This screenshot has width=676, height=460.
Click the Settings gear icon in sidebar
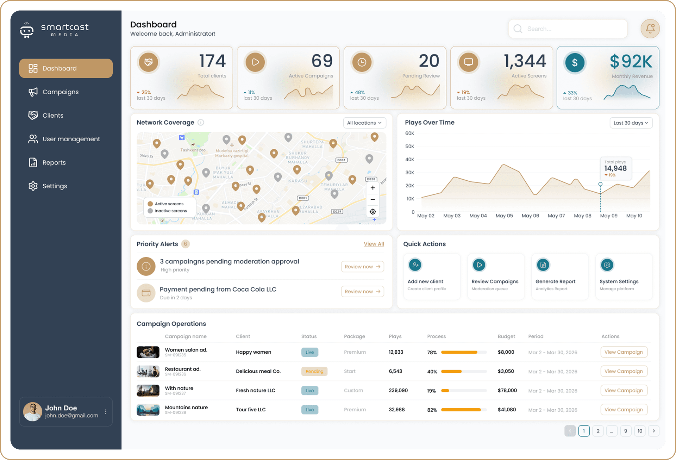(33, 186)
